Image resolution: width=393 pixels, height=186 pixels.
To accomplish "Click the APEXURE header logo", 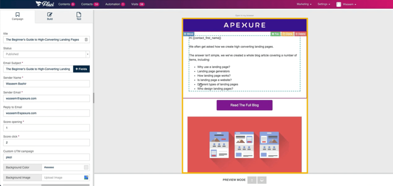I will 244,25.
